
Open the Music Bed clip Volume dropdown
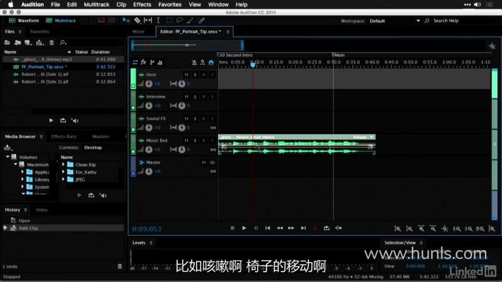tap(371, 137)
